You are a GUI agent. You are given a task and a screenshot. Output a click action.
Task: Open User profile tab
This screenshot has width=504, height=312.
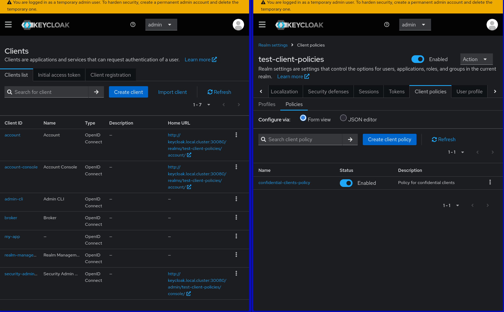click(x=469, y=91)
